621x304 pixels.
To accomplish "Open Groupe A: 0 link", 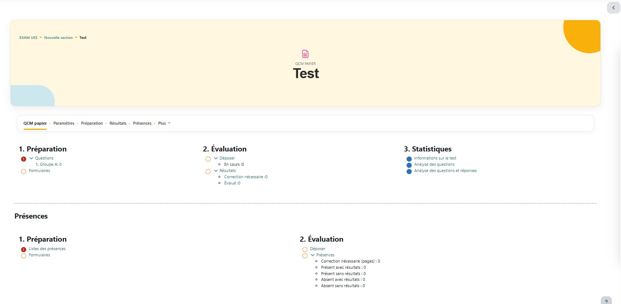I will (x=51, y=165).
